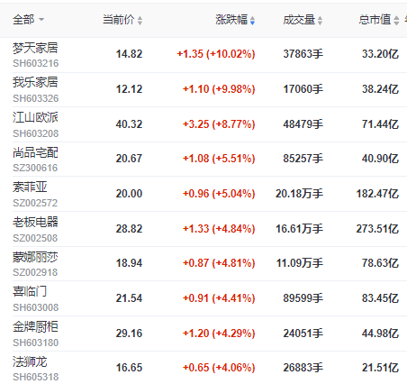The height and width of the screenshot is (384, 407).
Task: Click stock code SH605318
Action: 36,377
